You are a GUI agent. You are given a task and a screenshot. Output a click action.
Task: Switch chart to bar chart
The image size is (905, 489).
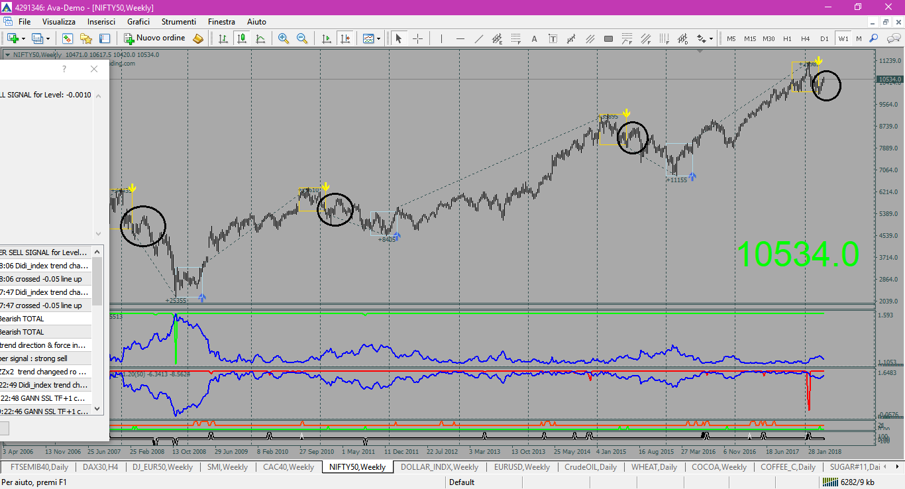(x=223, y=38)
